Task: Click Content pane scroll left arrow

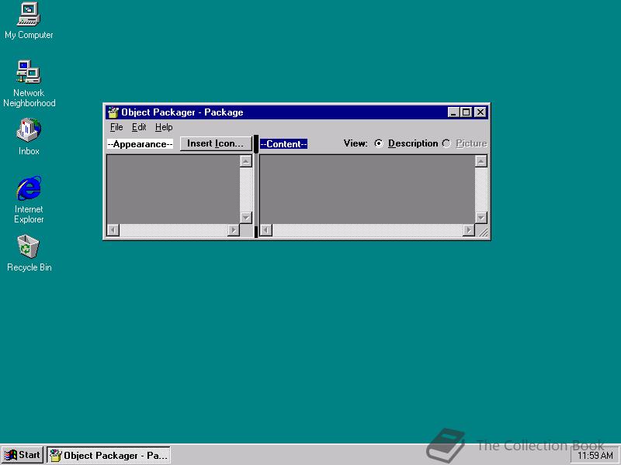Action: pyautogui.click(x=266, y=230)
